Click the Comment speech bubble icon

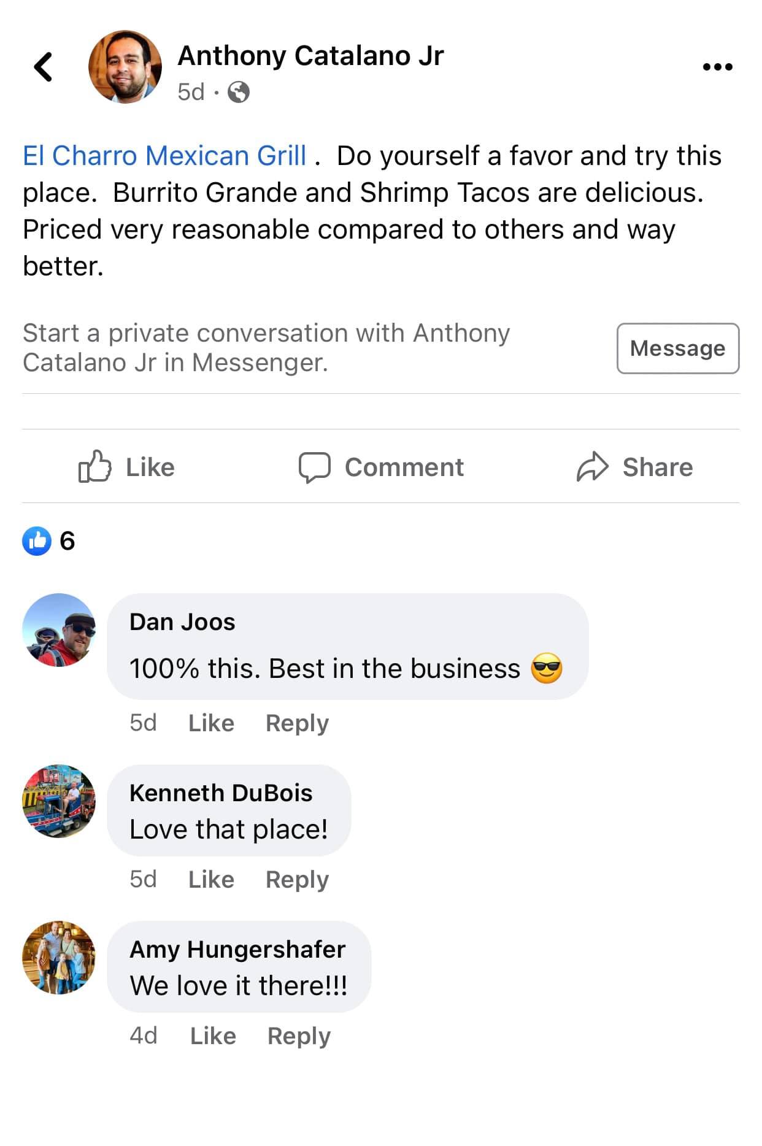(314, 467)
